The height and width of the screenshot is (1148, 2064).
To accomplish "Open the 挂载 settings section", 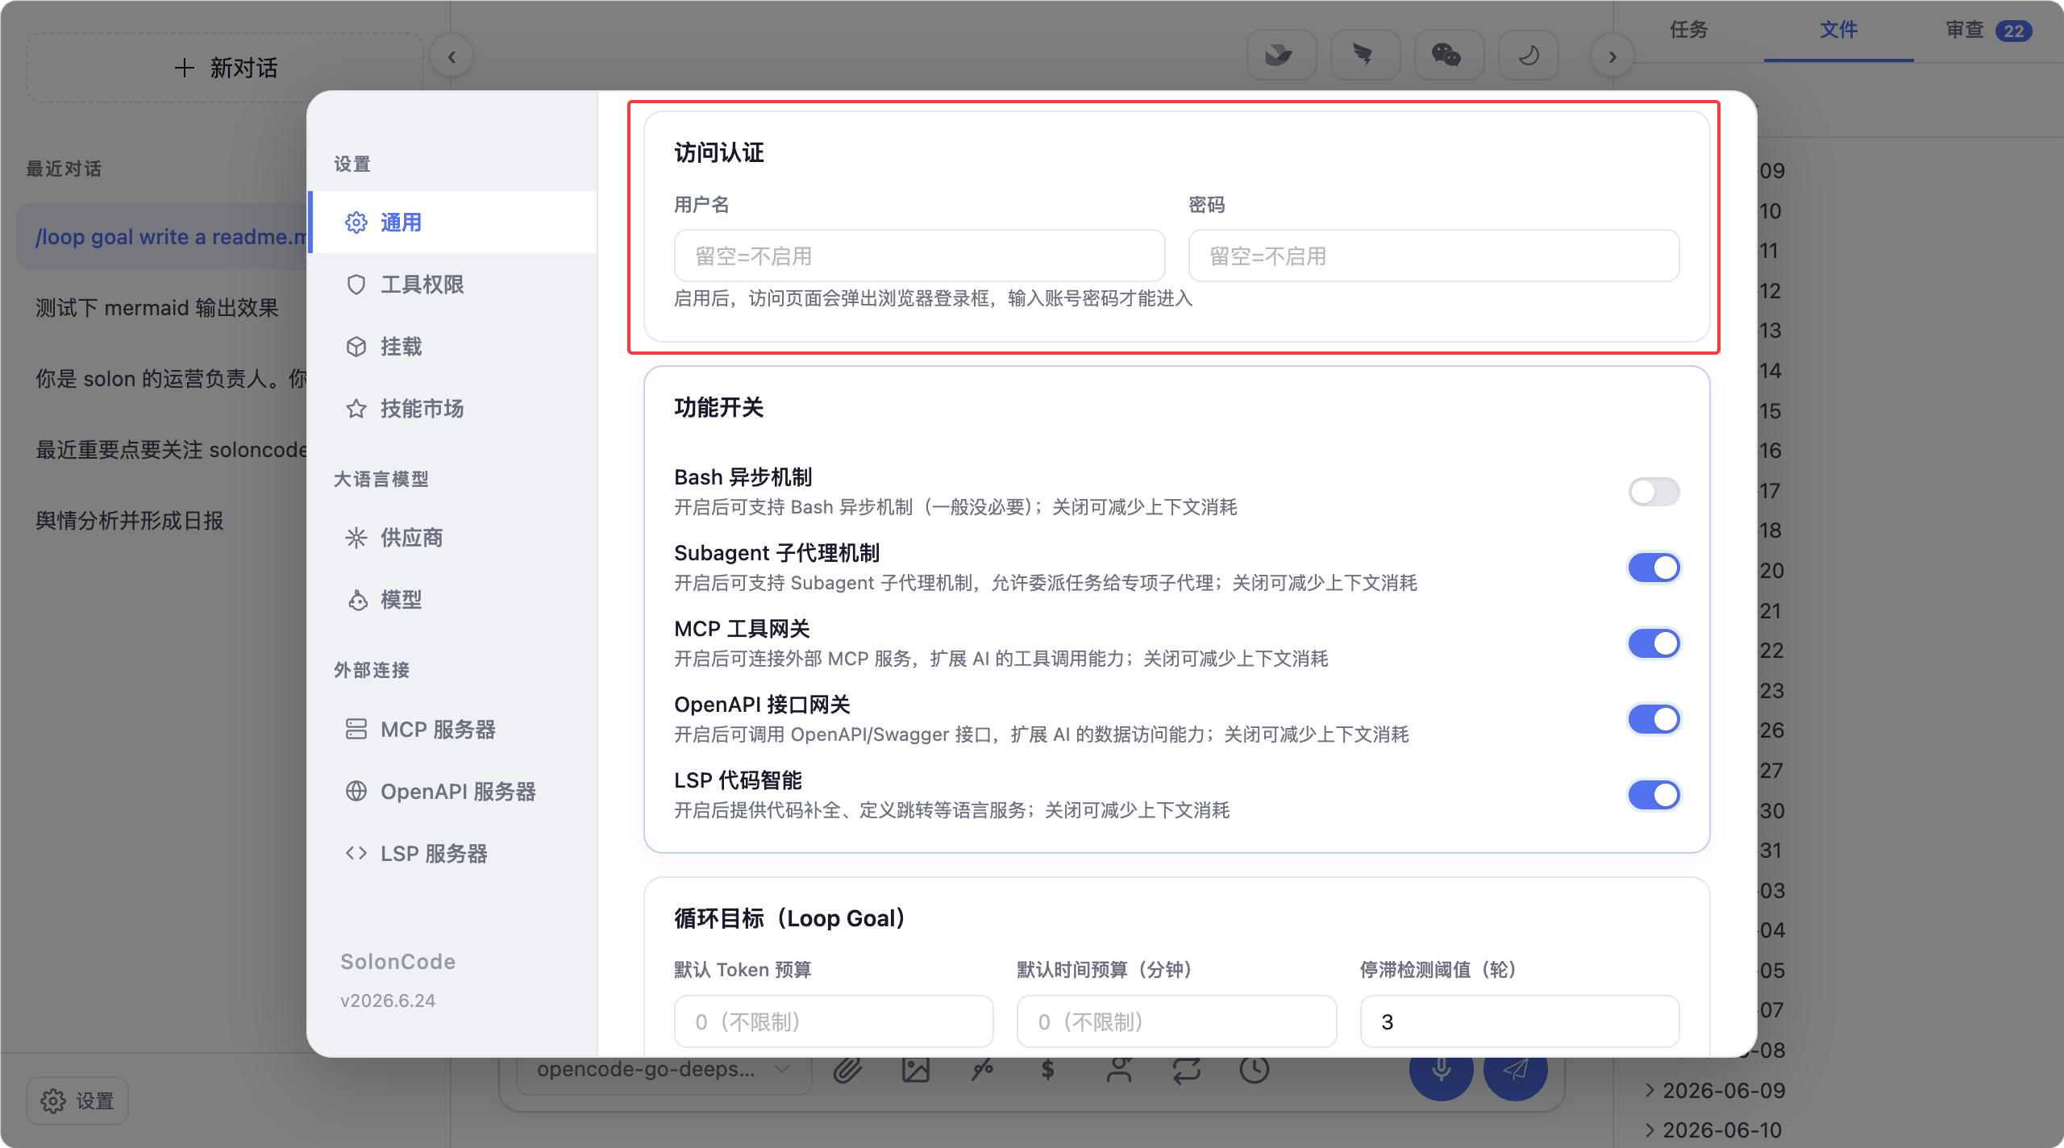I will click(453, 347).
